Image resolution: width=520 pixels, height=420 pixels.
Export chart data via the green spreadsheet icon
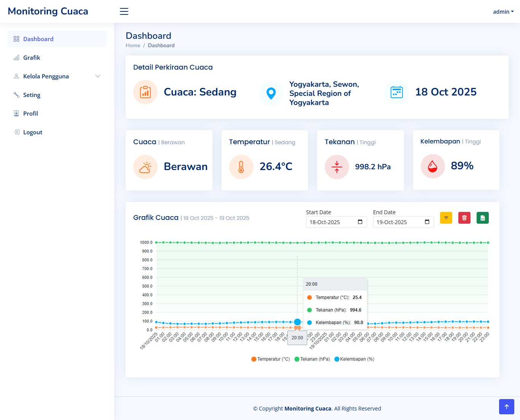pyautogui.click(x=482, y=218)
